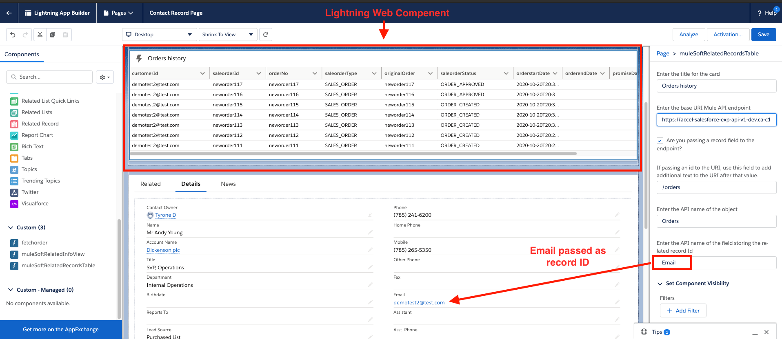The width and height of the screenshot is (782, 339).
Task: Open the Dickenson plc account link
Action: click(163, 250)
